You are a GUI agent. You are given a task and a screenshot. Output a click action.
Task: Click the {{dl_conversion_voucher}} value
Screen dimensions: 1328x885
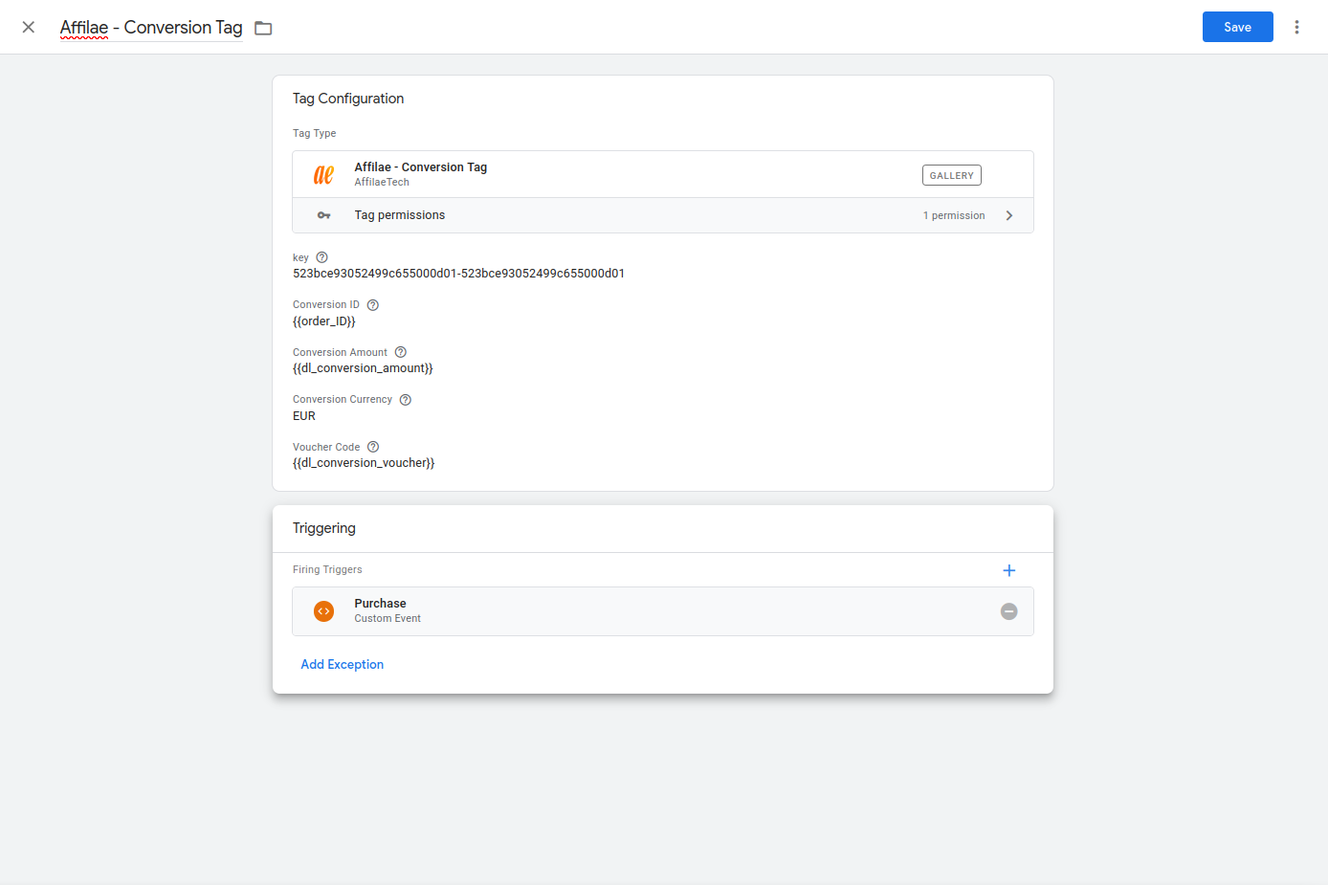point(364,463)
